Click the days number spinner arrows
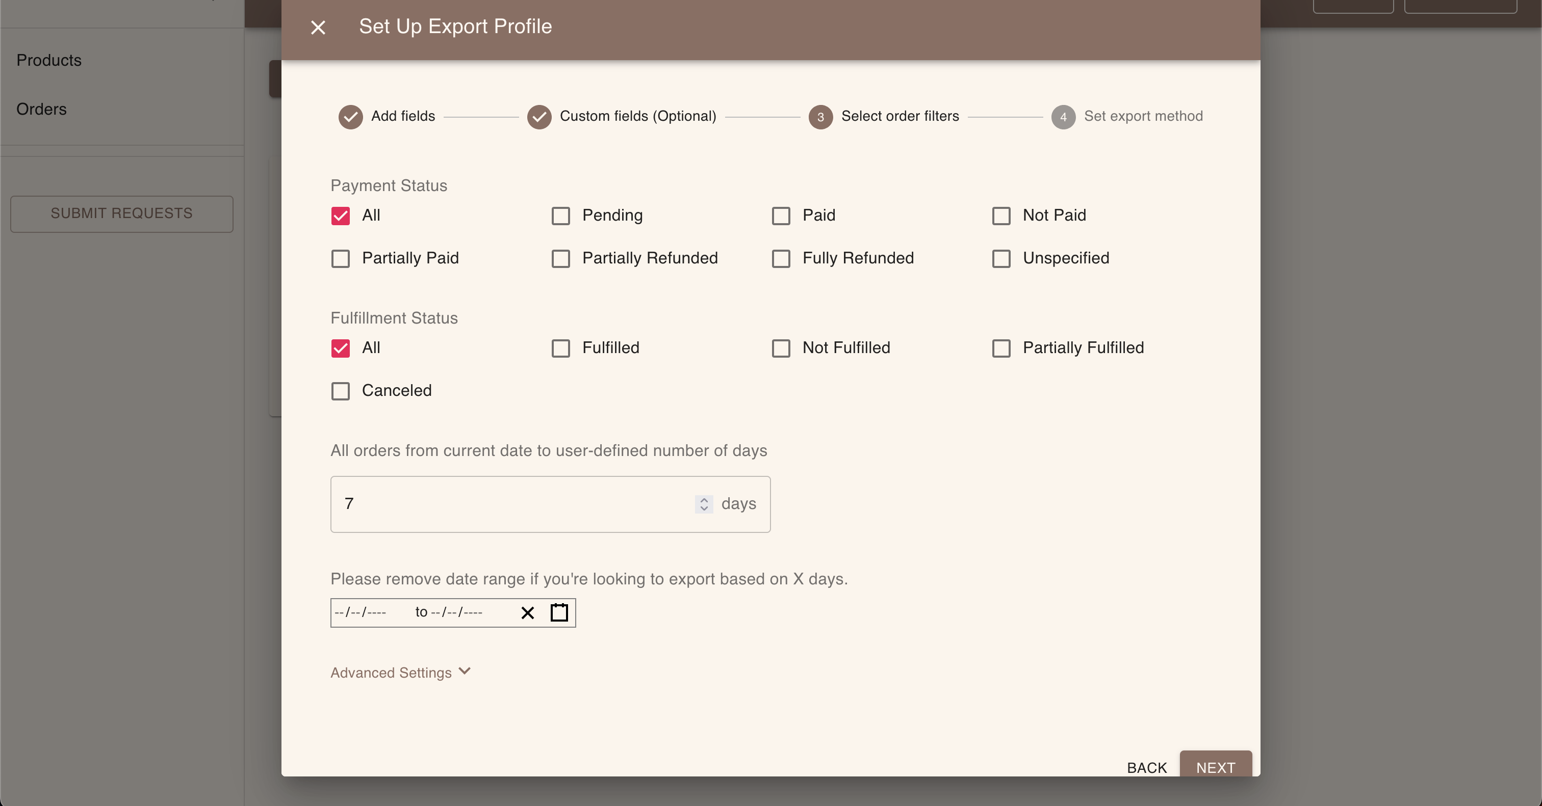Viewport: 1542px width, 806px height. (x=704, y=504)
